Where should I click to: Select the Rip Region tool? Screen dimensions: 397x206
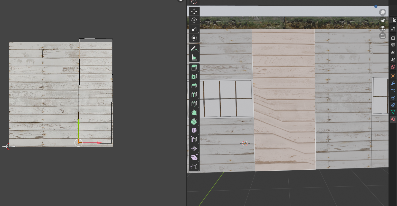(x=194, y=166)
